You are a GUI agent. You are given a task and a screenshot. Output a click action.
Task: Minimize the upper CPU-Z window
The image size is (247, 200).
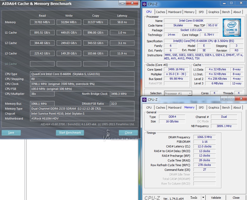click(x=224, y=3)
